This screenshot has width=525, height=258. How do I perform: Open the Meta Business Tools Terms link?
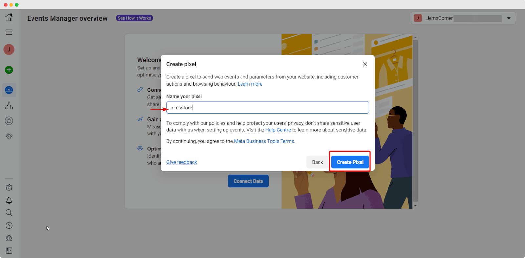[x=264, y=141]
